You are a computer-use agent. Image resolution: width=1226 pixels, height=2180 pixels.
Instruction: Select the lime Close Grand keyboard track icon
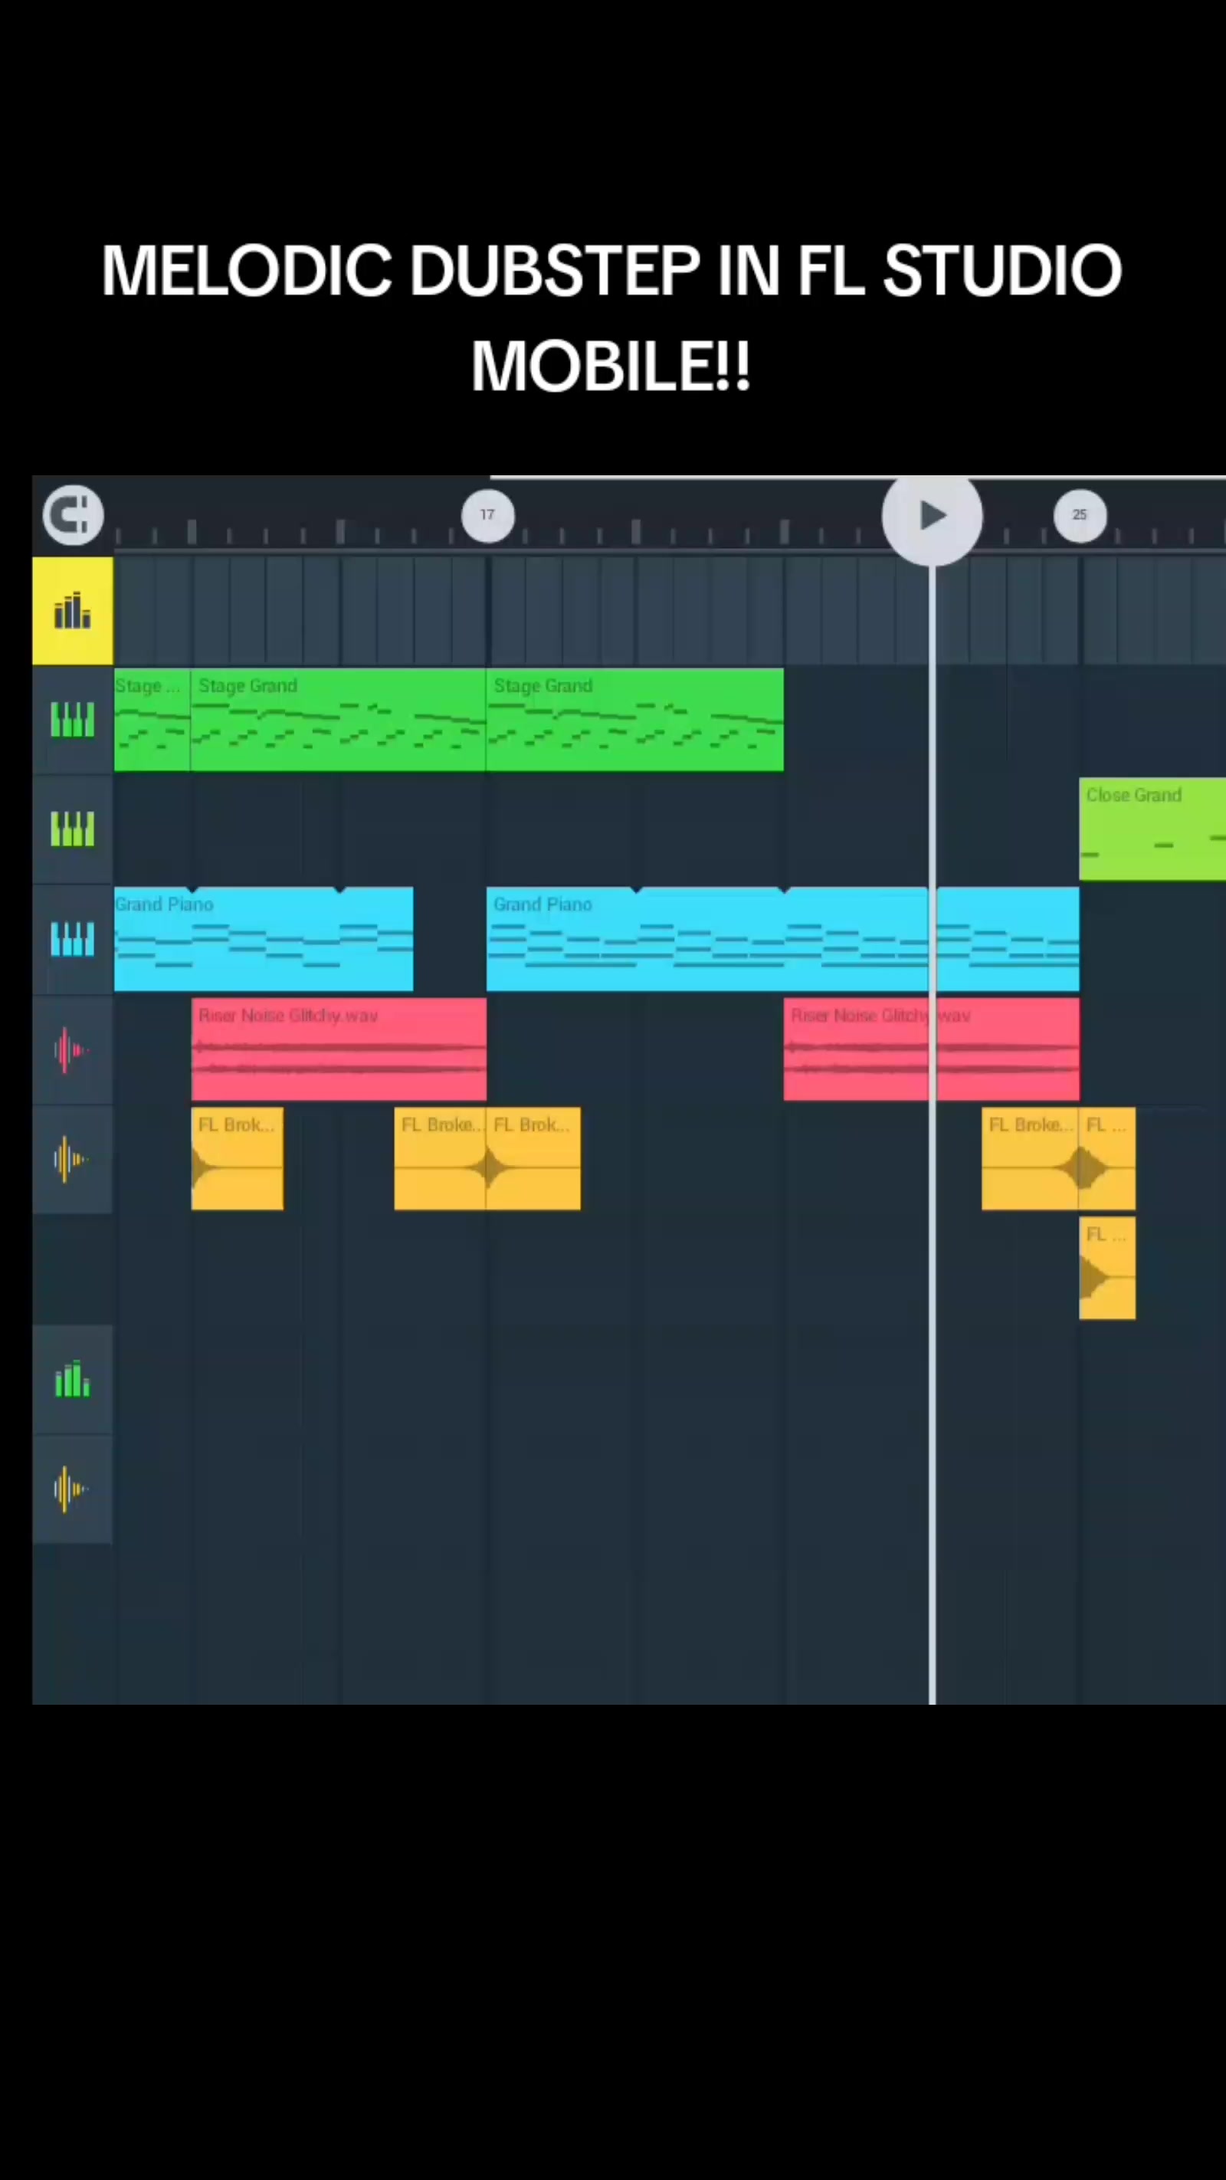click(73, 829)
